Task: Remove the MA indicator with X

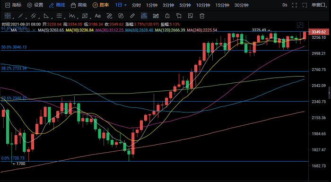Action: coord(34,30)
